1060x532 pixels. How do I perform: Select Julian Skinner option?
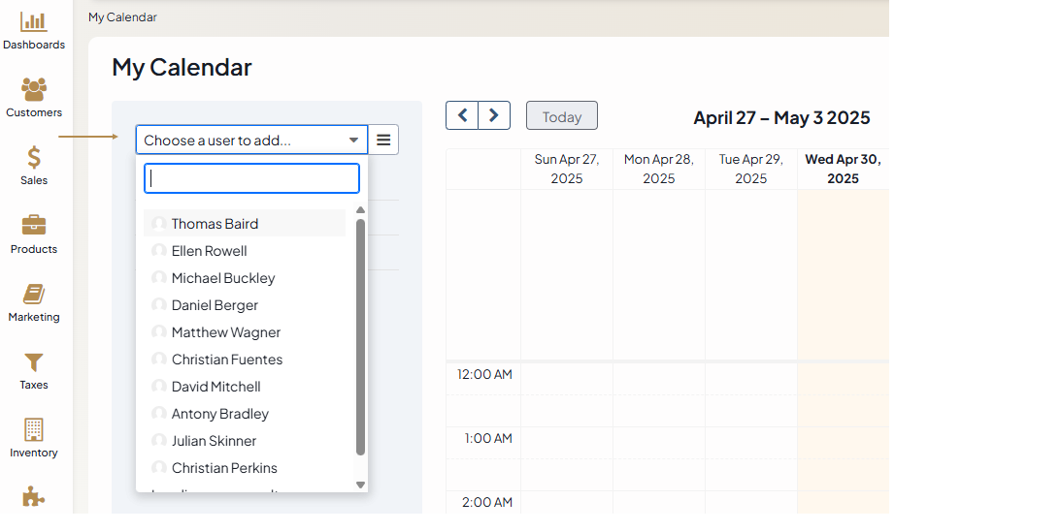pos(214,441)
